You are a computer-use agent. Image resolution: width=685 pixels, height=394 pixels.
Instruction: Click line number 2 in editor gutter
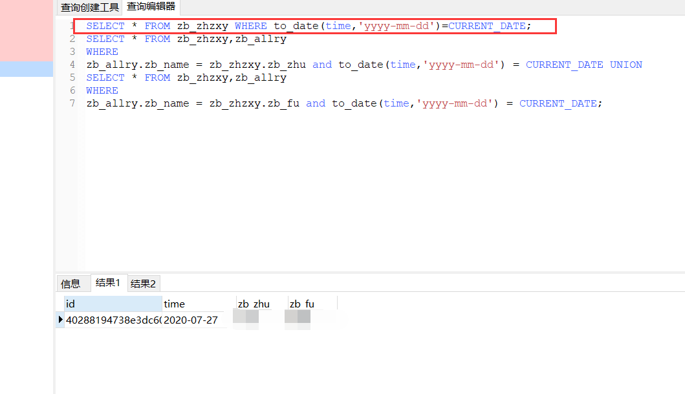coord(72,39)
